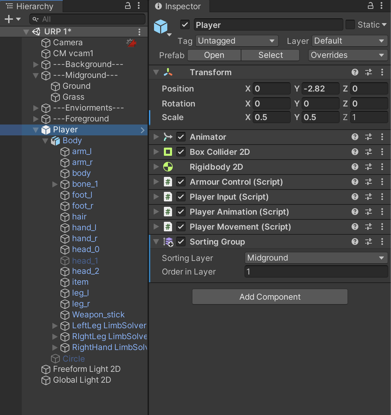Expand the ---Enviorments--- hierarchy group
391x415 pixels.
[x=36, y=108]
